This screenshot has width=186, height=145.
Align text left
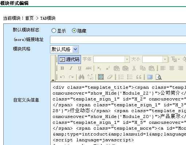tap(163, 68)
